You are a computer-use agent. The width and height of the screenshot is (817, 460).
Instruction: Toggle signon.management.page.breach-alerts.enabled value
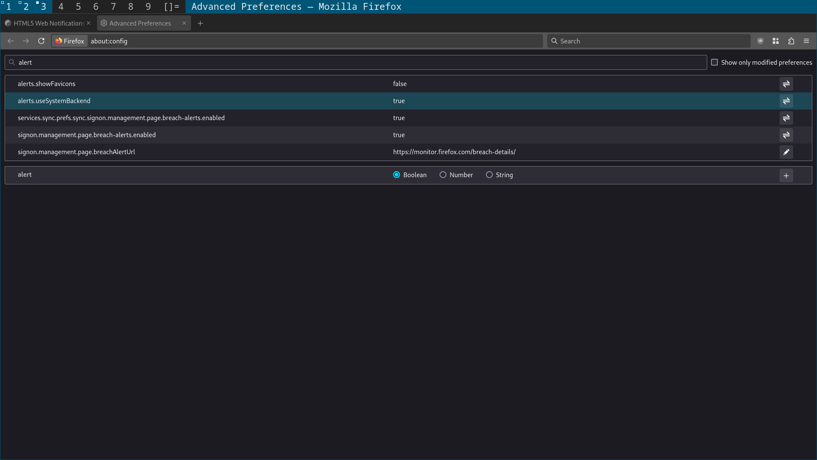786,135
